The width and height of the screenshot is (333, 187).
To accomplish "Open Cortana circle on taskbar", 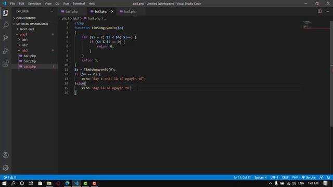I will [x=22, y=183].
